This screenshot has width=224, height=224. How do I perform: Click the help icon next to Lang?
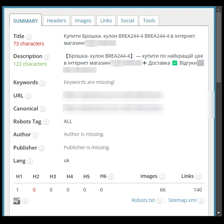[x=30, y=161]
